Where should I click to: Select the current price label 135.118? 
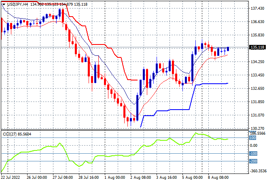click(257, 47)
